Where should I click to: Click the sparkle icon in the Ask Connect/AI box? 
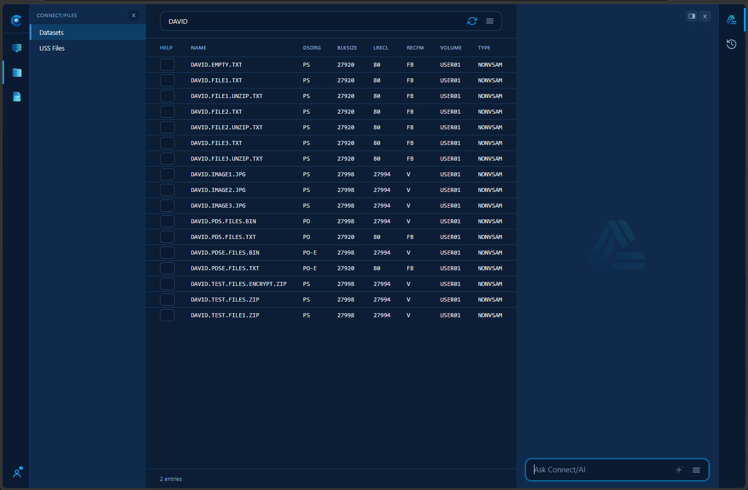pyautogui.click(x=679, y=470)
